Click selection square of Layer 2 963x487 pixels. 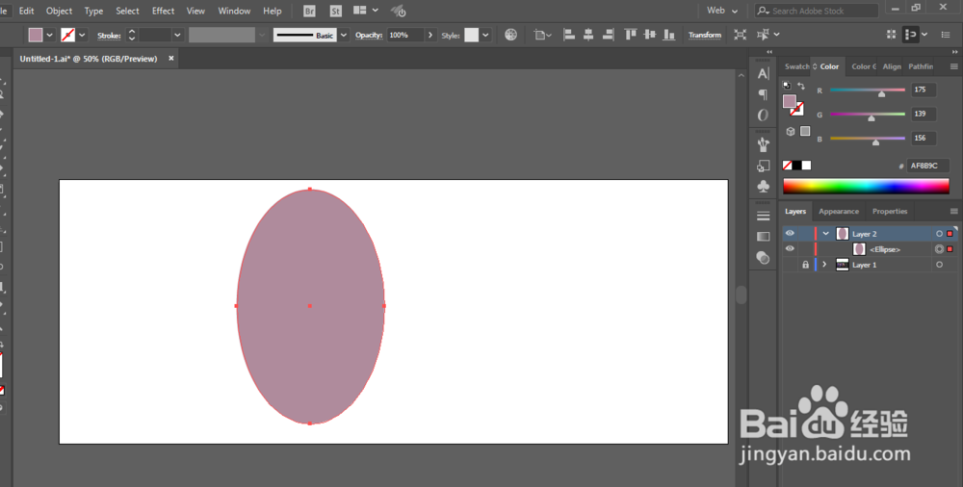pos(950,234)
